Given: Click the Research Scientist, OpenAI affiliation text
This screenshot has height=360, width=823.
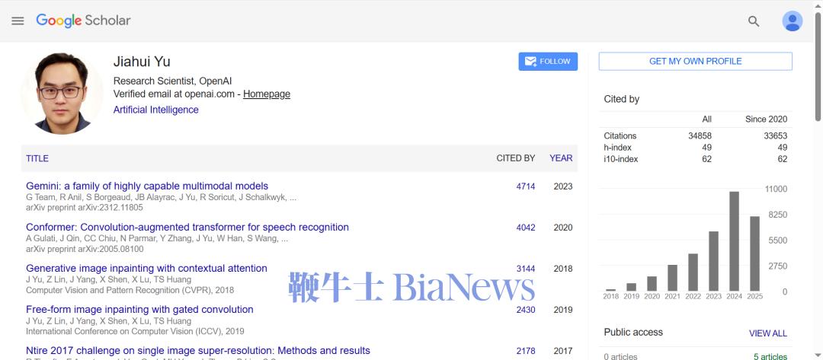Looking at the screenshot, I should click(173, 81).
